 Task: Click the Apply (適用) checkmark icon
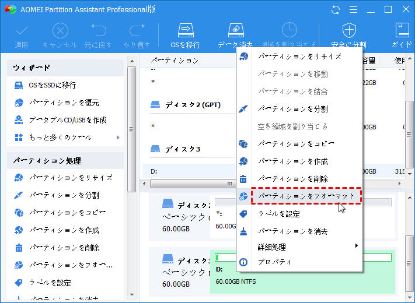tap(22, 31)
